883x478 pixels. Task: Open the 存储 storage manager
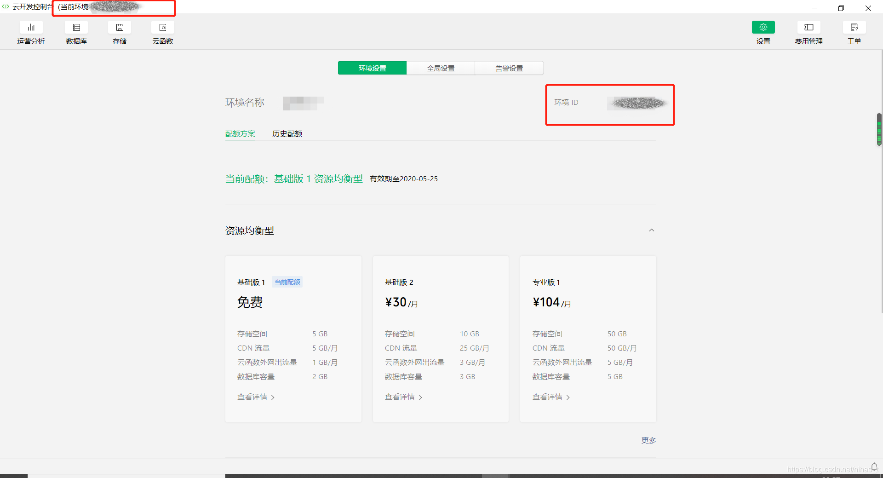[119, 32]
